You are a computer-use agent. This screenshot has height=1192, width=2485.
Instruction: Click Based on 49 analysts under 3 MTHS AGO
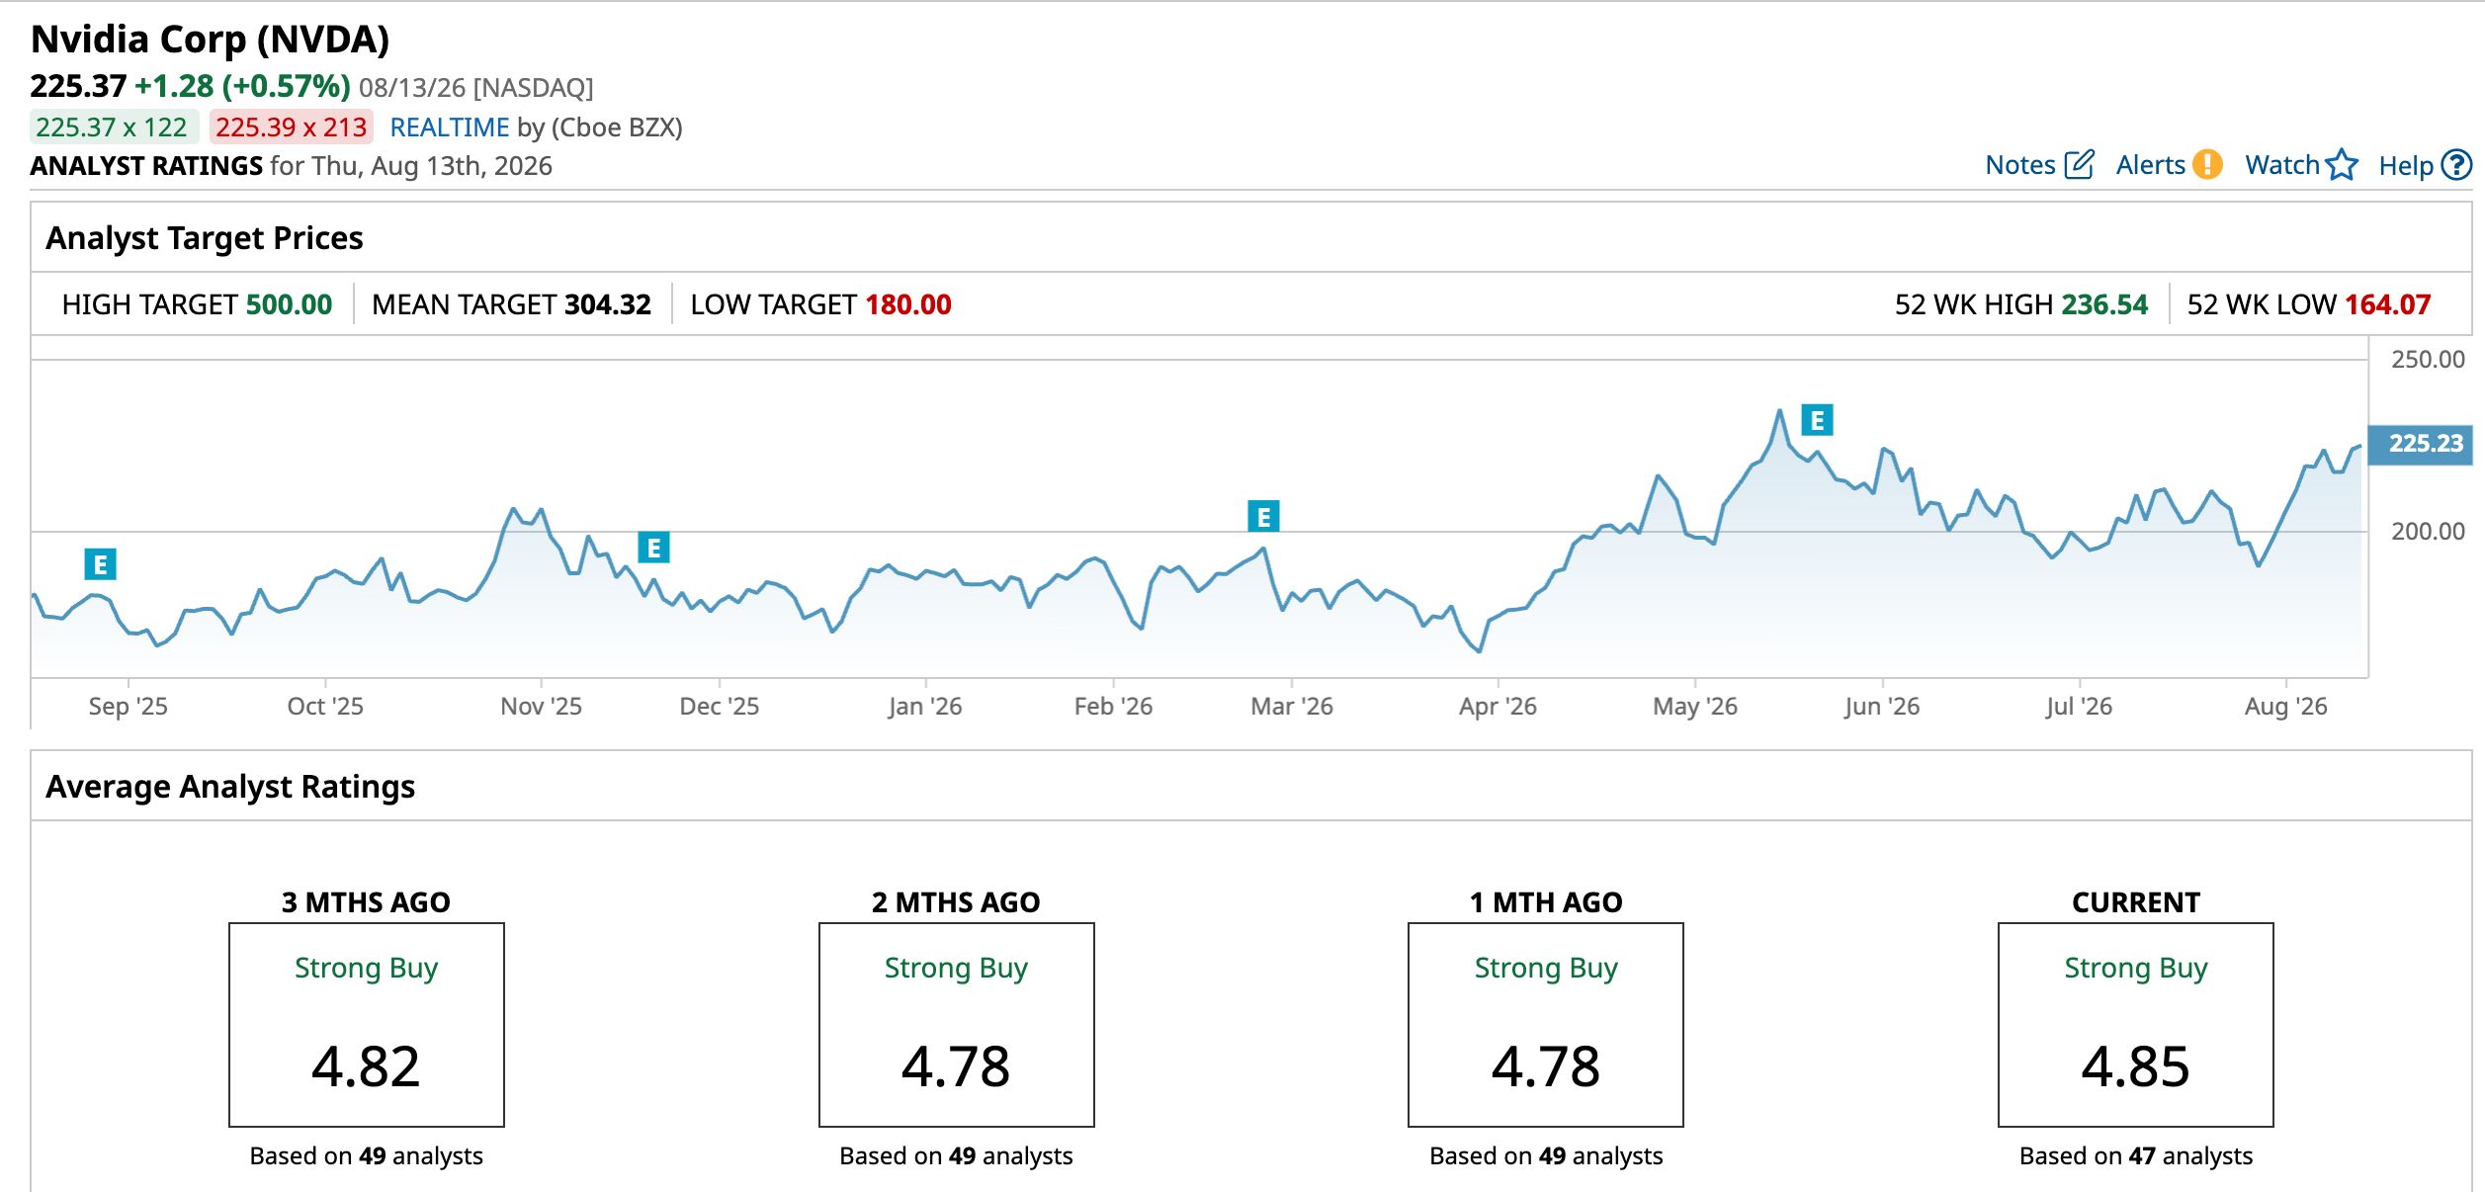pos(366,1156)
